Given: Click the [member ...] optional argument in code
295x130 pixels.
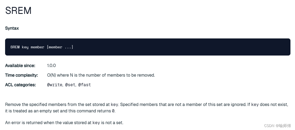Looking at the screenshot, I should click(x=60, y=47).
